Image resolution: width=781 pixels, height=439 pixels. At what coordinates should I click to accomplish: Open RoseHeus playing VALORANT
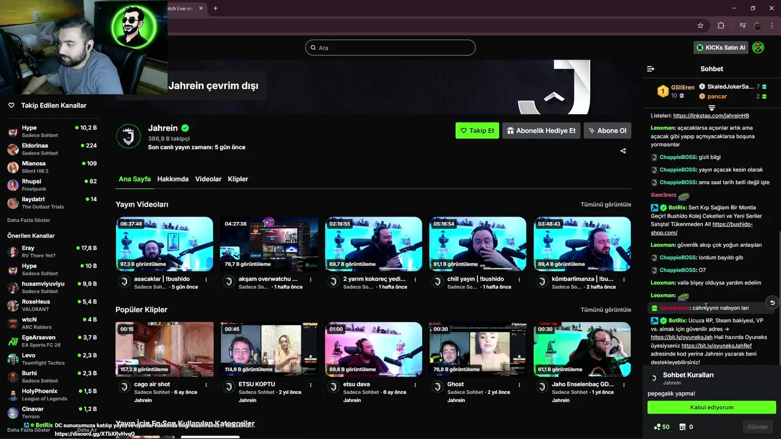click(52, 305)
